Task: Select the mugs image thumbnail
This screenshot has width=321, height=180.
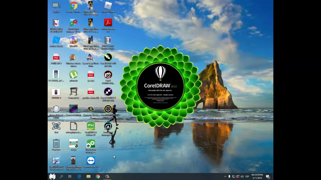Action: click(73, 145)
